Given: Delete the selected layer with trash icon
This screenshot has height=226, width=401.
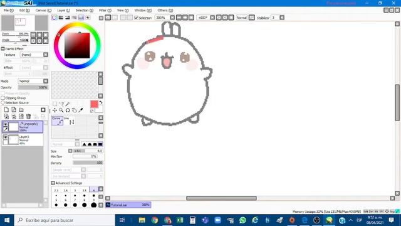Looking at the screenshot, I should coord(28,117).
